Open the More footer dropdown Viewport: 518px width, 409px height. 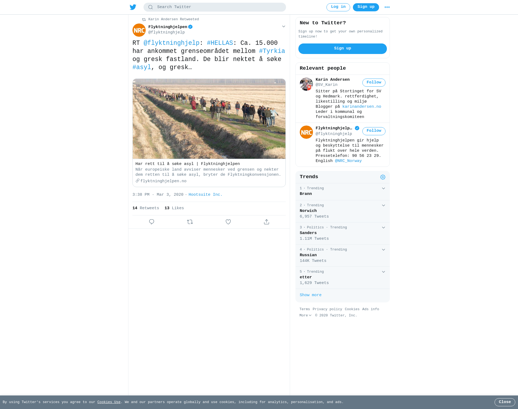point(305,316)
